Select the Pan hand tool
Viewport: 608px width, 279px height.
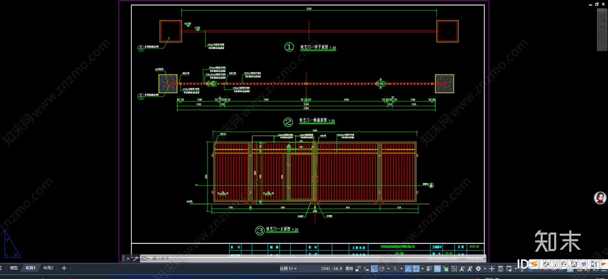[602, 29]
